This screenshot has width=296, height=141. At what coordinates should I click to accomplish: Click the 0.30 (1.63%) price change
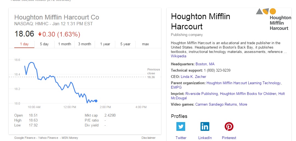pos(59,34)
